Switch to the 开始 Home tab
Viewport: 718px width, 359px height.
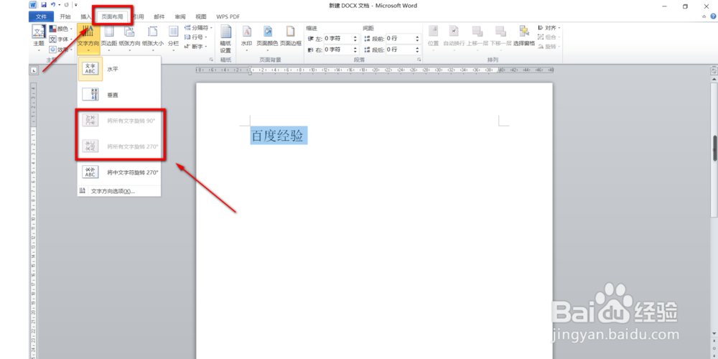[x=65, y=17]
